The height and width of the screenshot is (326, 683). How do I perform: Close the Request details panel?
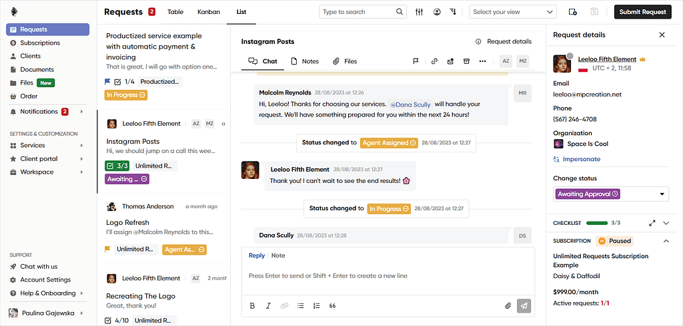(662, 35)
